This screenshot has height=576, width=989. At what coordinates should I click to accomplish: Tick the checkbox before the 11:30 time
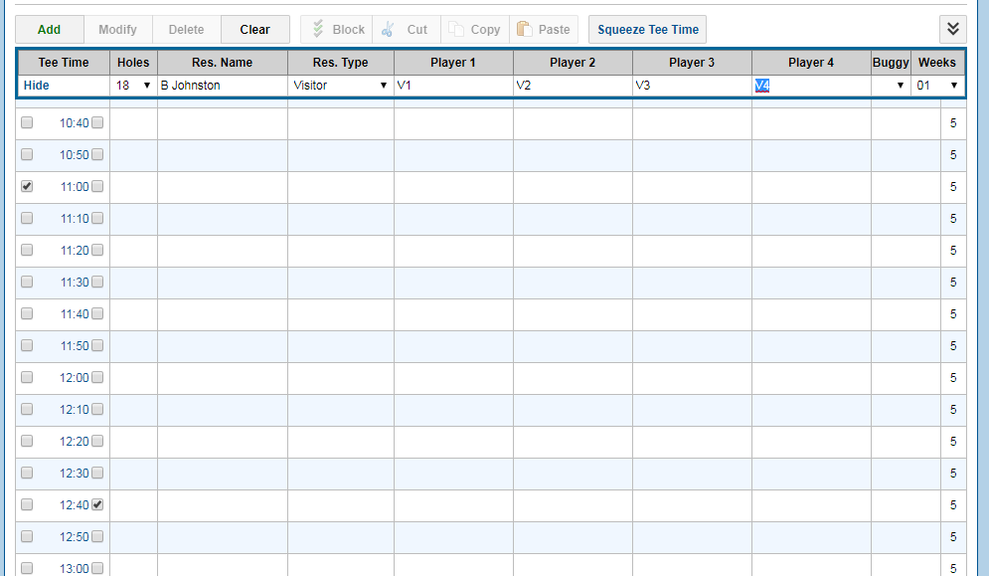[27, 282]
